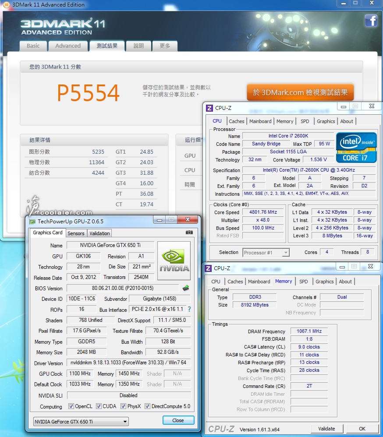The image size is (383, 437).
Task: Open the 說明 tab in 3DMark
Action: tap(138, 46)
